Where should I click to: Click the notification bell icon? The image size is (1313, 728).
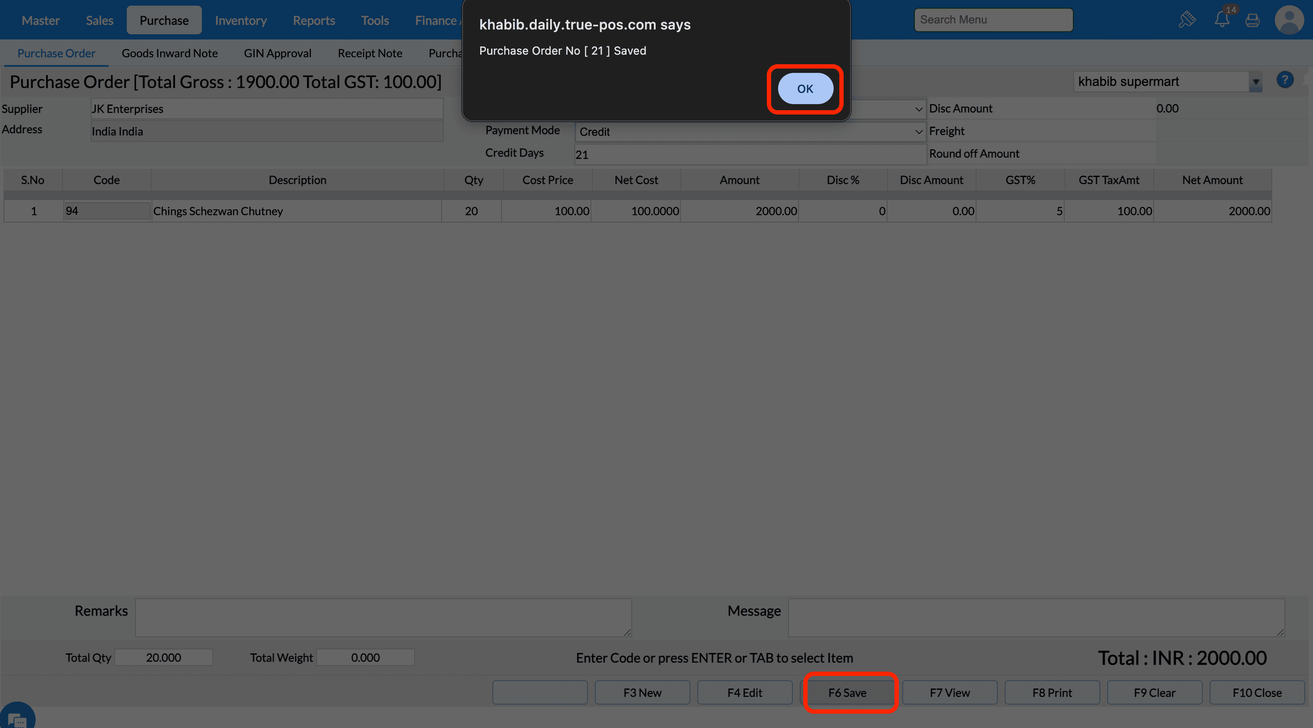[1221, 20]
